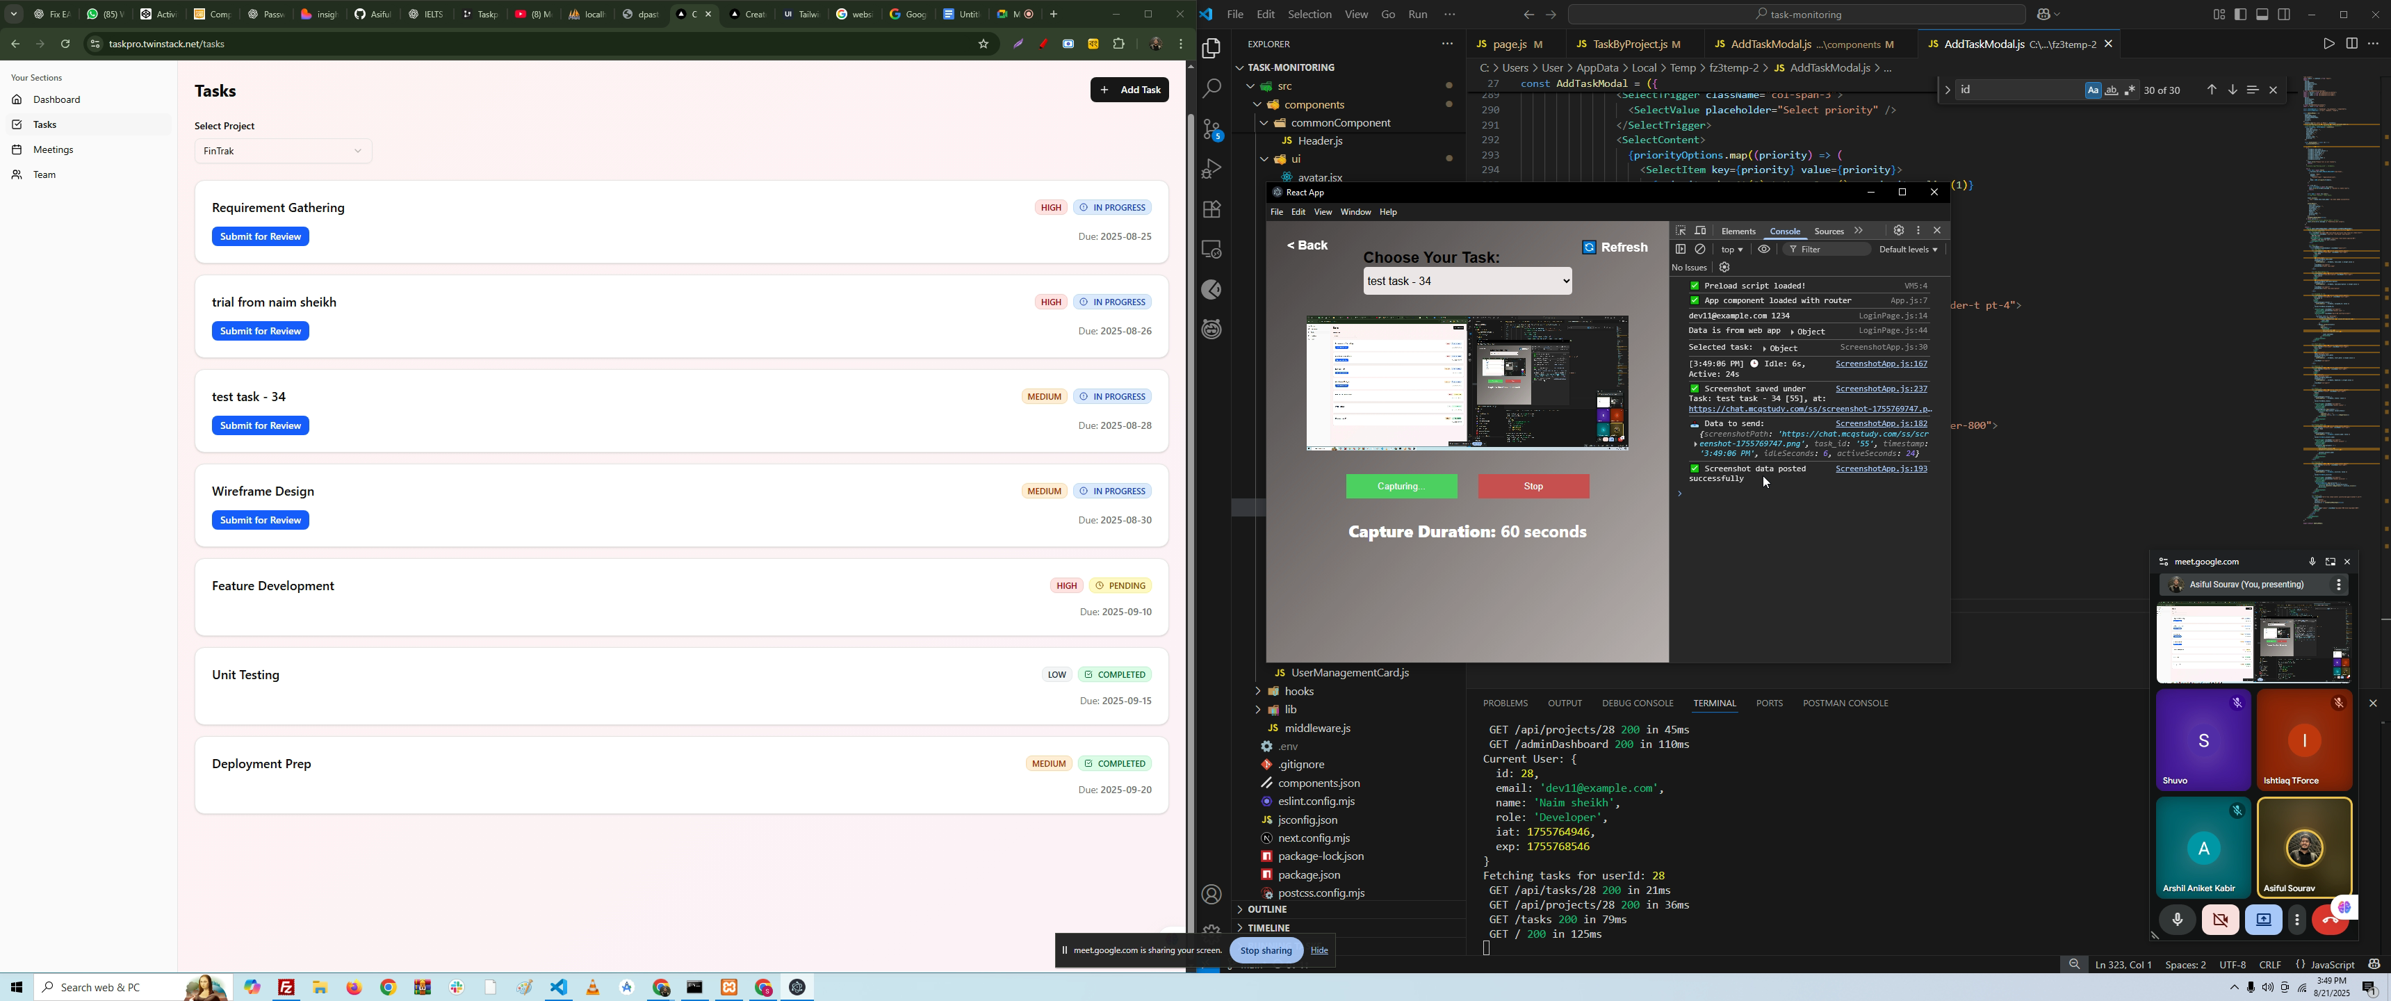This screenshot has width=2391, height=1001.
Task: Open DevTools settings gear
Action: [1898, 230]
